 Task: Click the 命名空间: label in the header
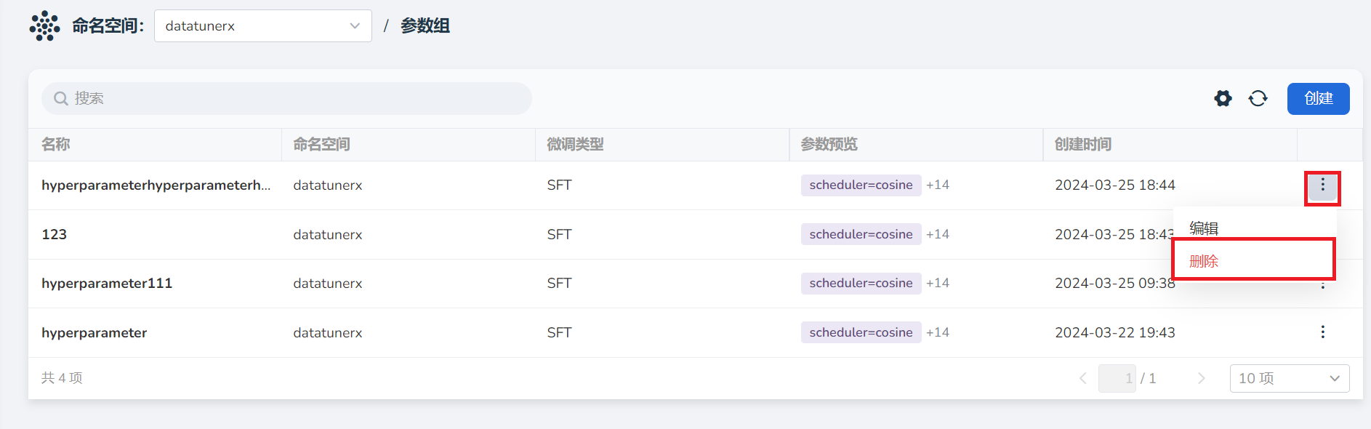[x=108, y=25]
